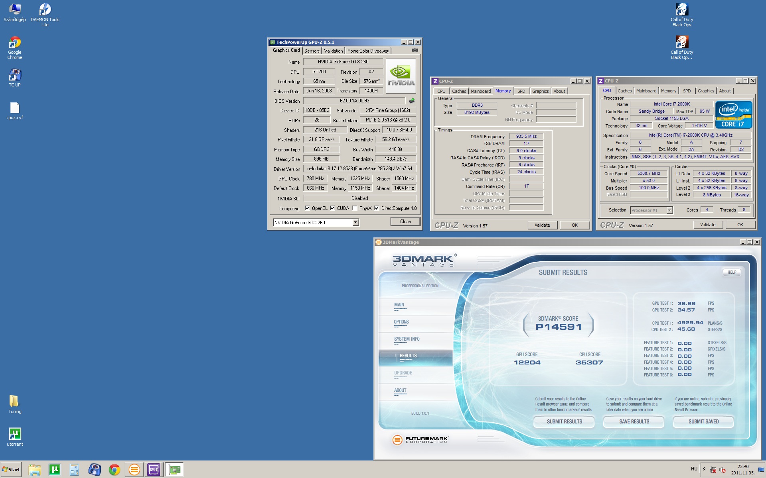Screen dimensions: 766x478
Task: Click the BIOS save chip icon
Action: (412, 101)
